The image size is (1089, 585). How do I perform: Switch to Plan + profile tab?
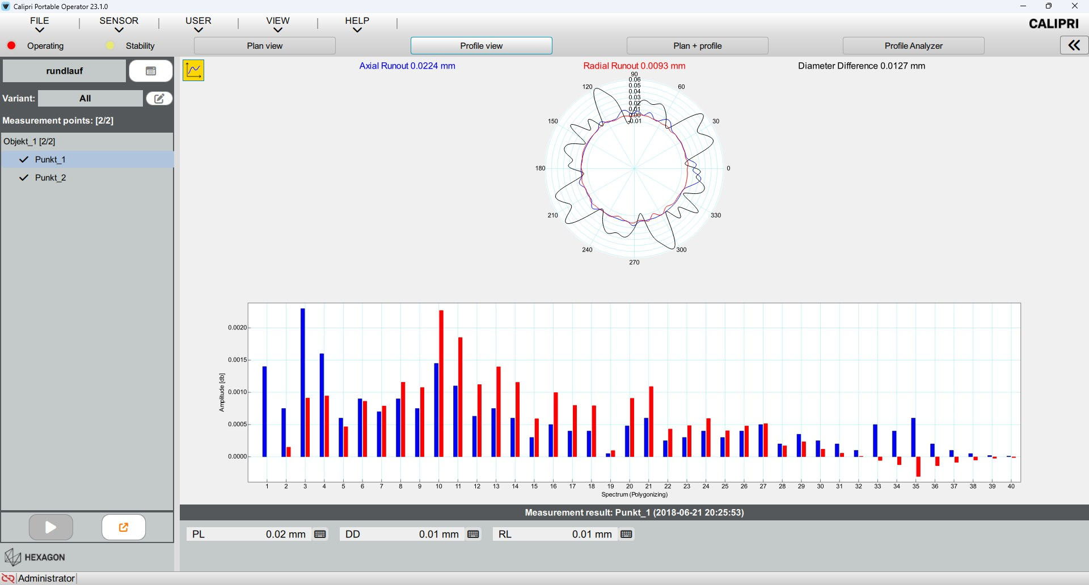697,46
